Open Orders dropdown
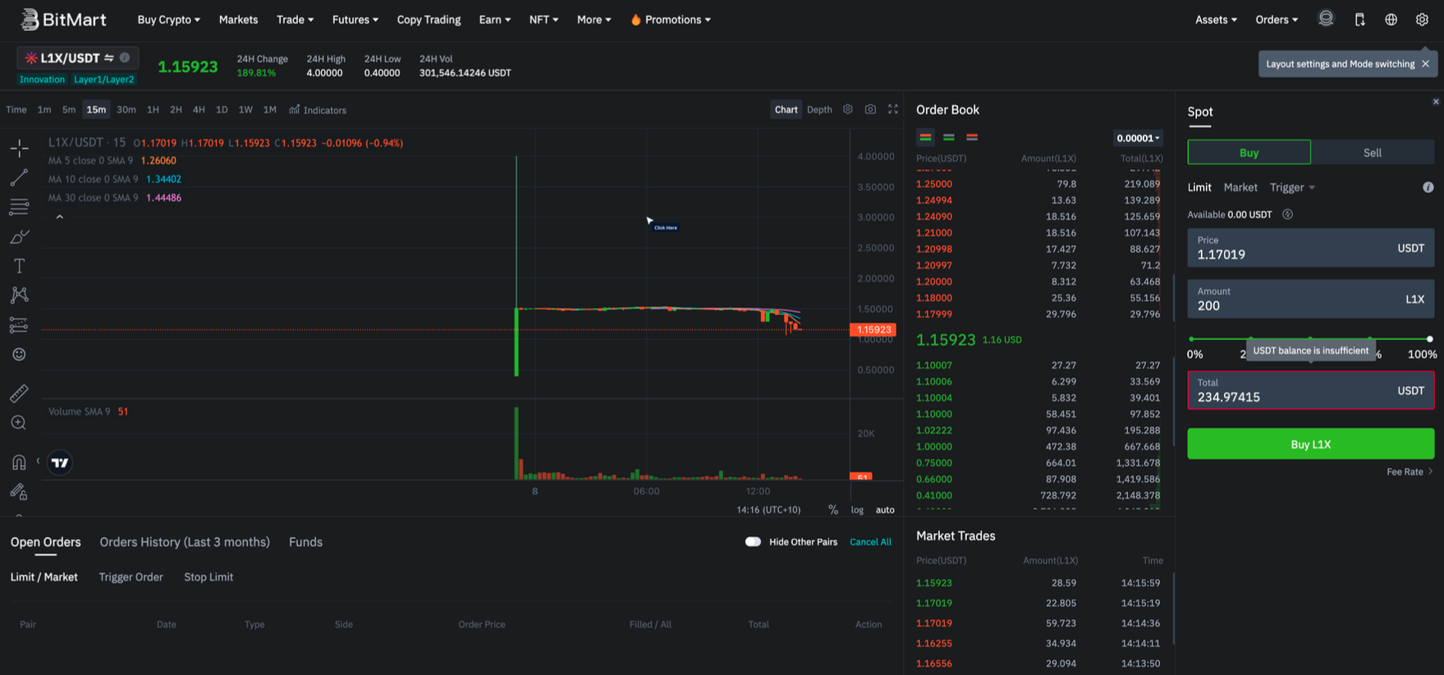 1277,20
